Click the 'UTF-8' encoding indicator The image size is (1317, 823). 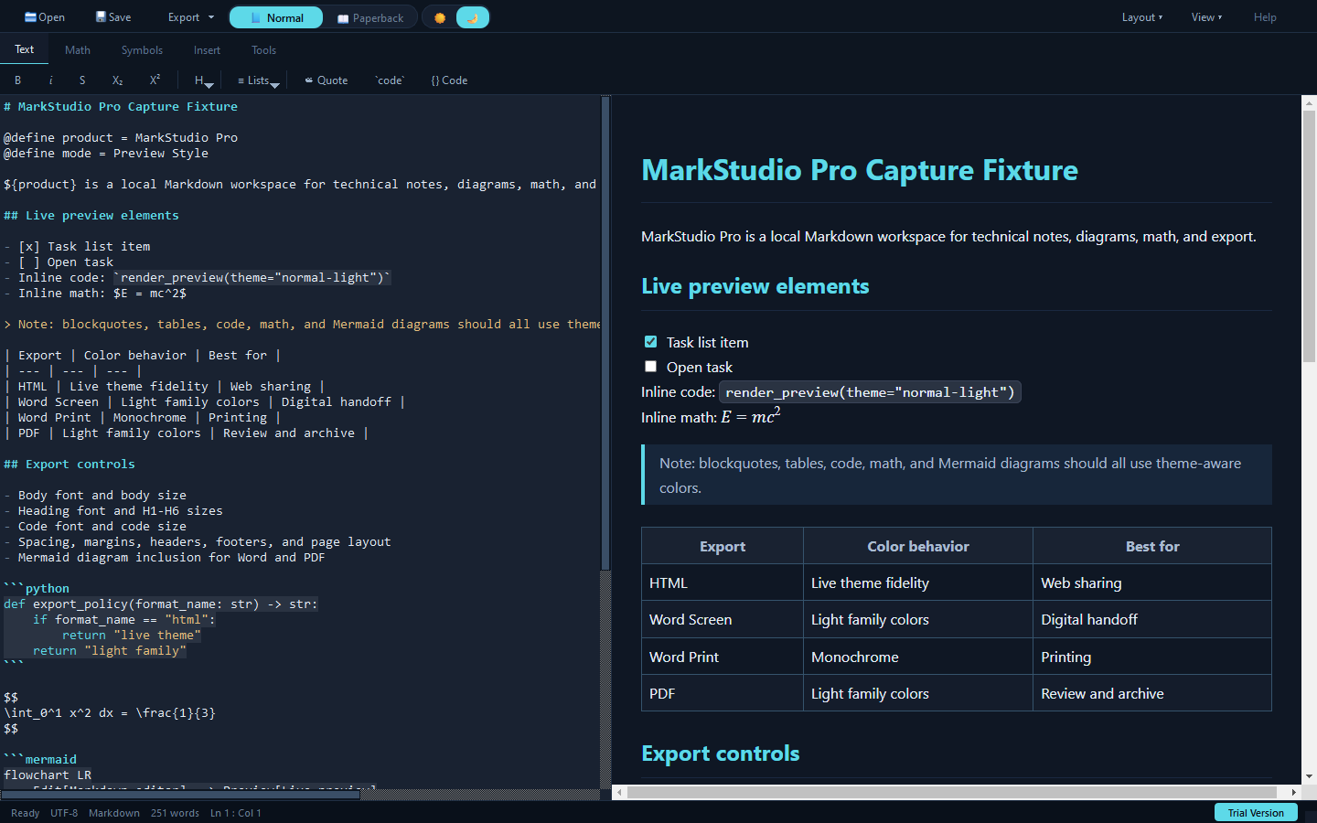tap(64, 813)
